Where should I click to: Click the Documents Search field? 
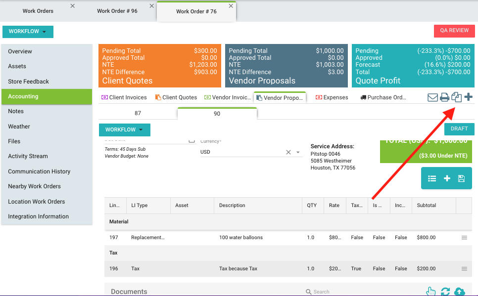coord(346,292)
